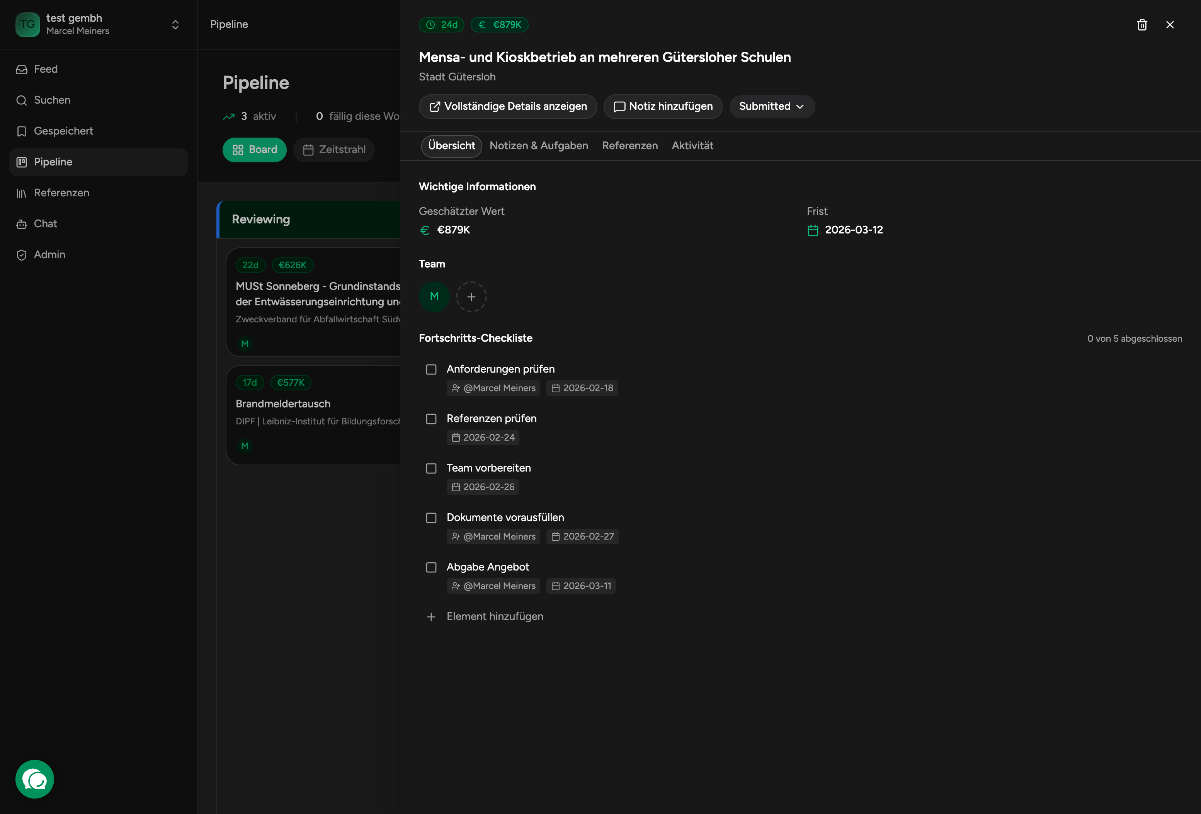
Task: Open the chat bubble support widget
Action: [x=35, y=779]
